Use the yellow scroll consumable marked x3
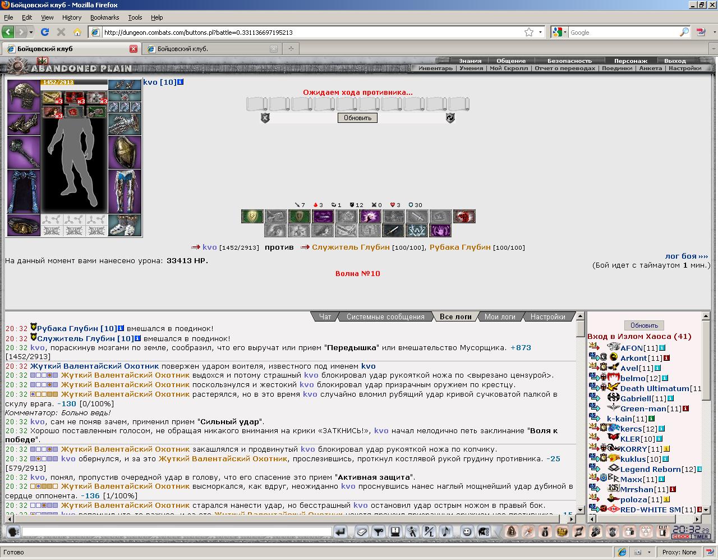 (52, 98)
